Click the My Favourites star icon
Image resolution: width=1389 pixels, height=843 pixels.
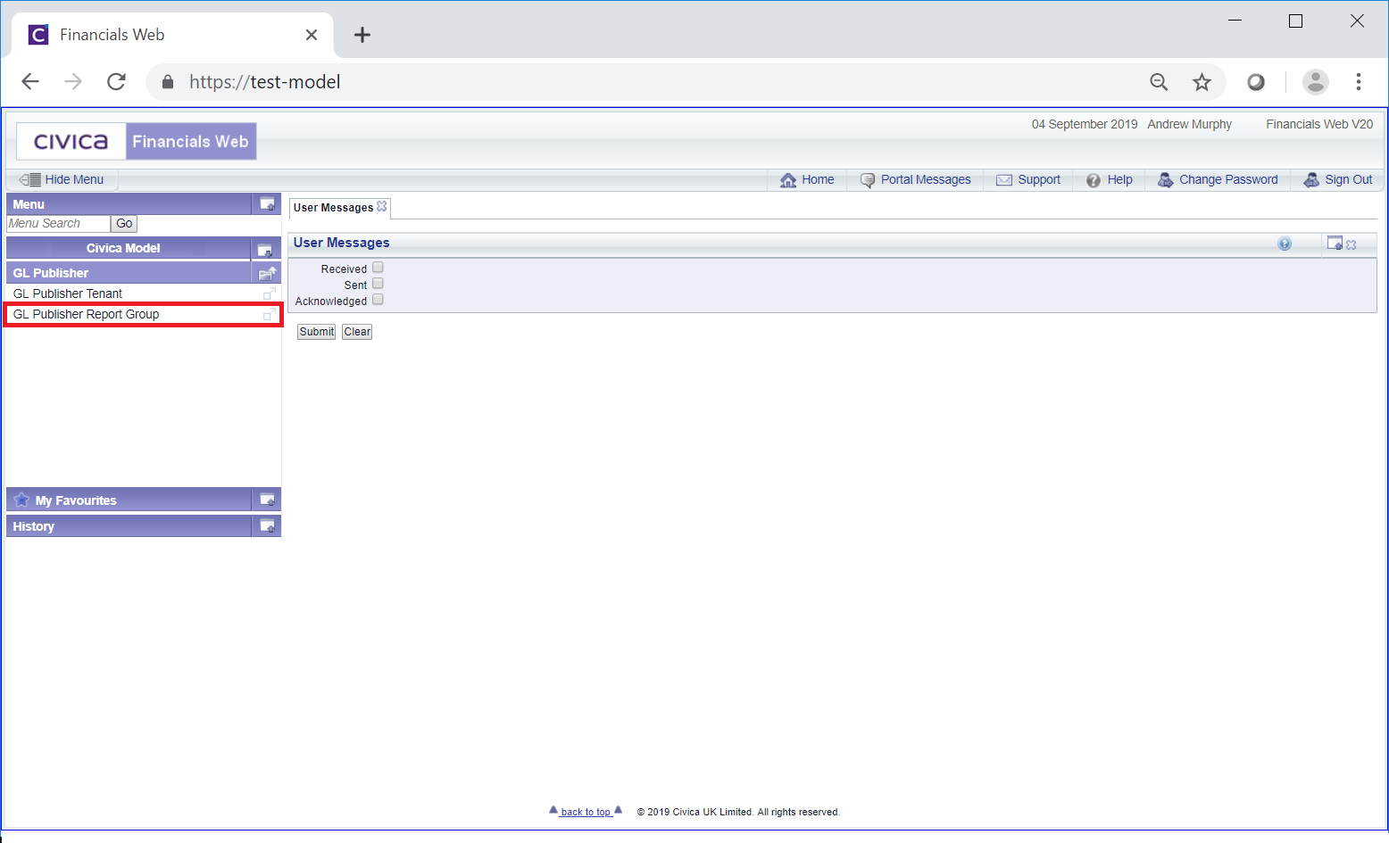[21, 500]
